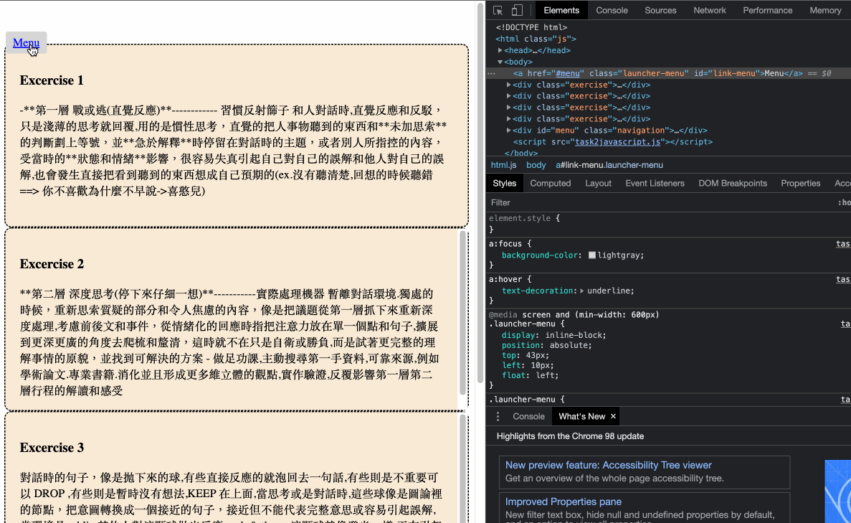Expand the head element node
The image size is (851, 523).
click(500, 50)
